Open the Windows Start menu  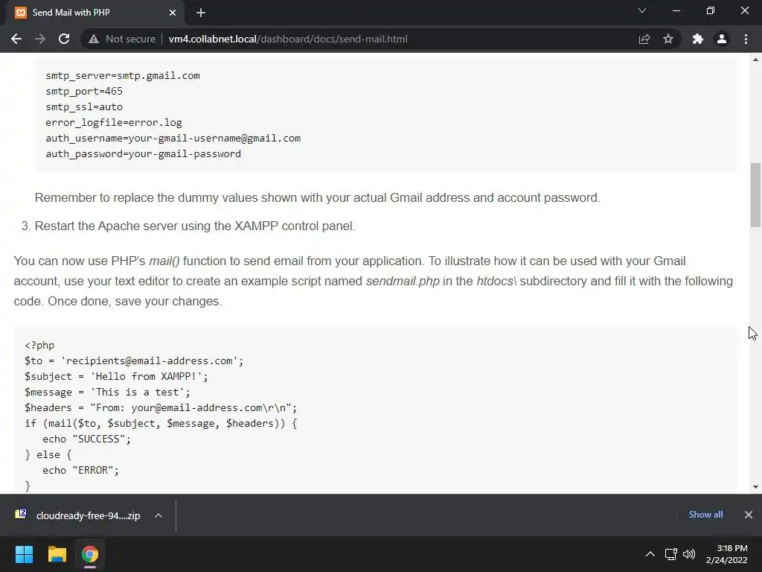pos(24,554)
